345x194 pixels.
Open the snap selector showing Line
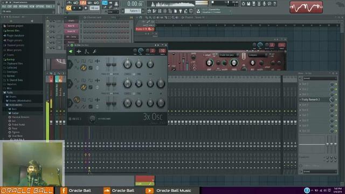click(113, 12)
